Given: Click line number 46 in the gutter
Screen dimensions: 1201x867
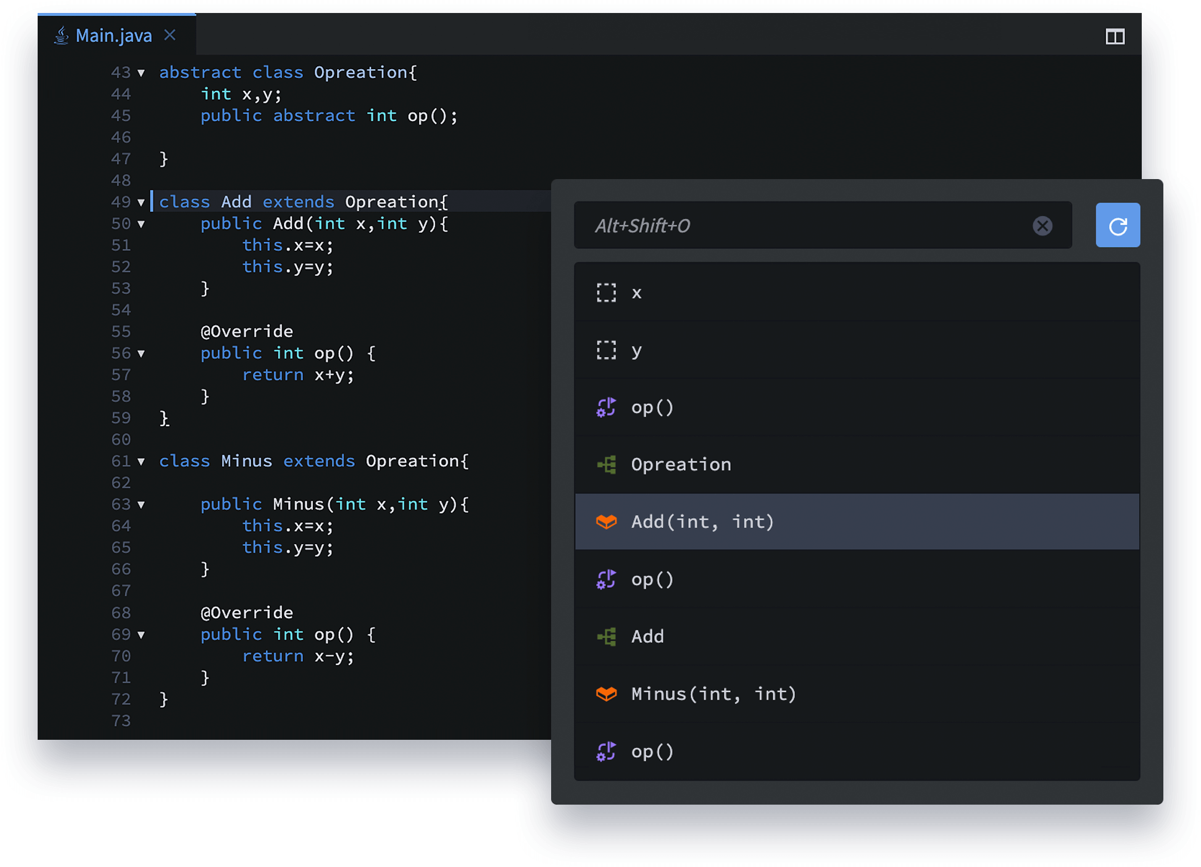Looking at the screenshot, I should coord(121,137).
